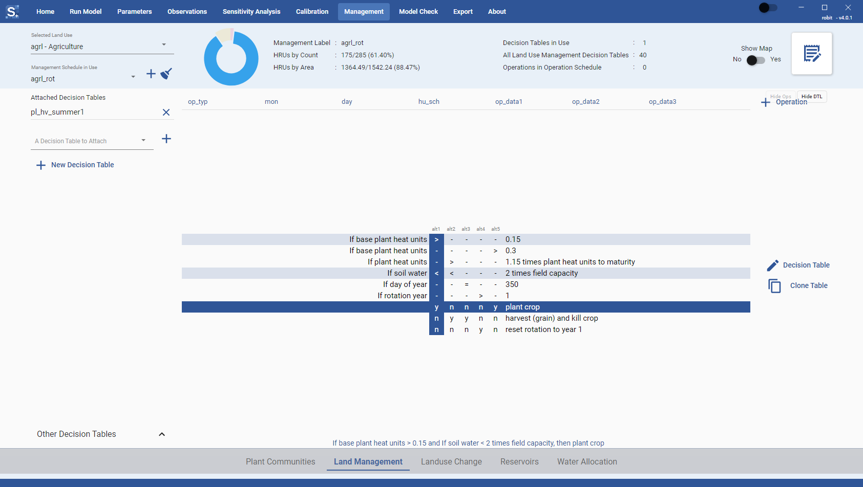Open the Sensitivity Analysis menu
The height and width of the screenshot is (487, 863).
[x=251, y=12]
